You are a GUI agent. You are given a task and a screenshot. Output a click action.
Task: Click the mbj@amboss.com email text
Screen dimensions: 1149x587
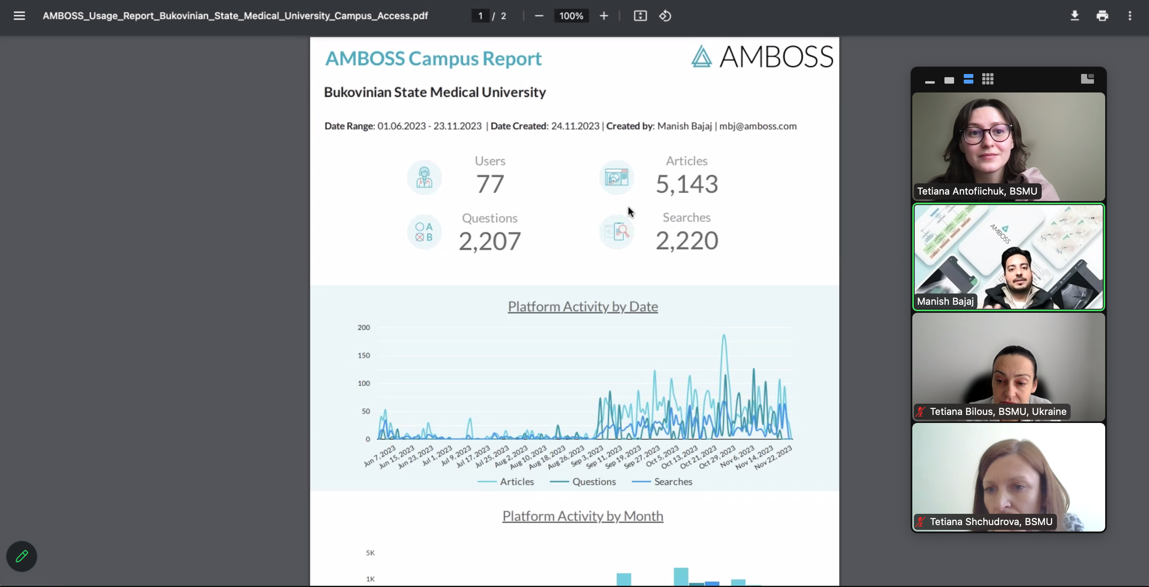point(758,126)
